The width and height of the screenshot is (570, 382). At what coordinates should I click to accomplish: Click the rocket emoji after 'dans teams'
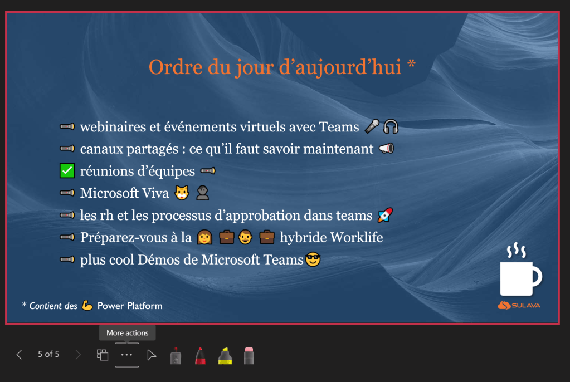pyautogui.click(x=385, y=216)
